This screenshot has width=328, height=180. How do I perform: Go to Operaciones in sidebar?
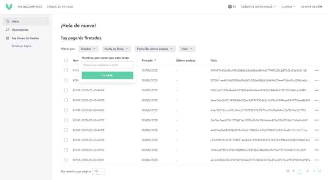20,30
